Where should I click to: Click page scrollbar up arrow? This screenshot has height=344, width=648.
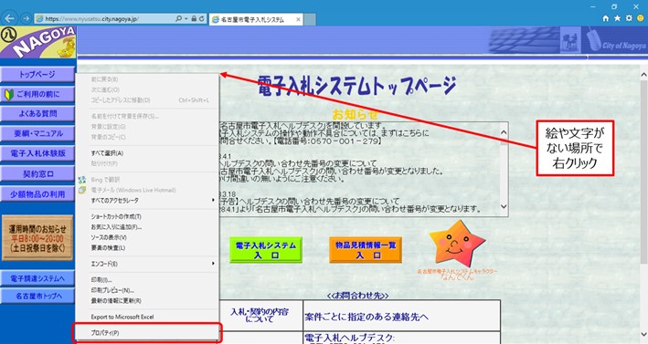[x=643, y=75]
